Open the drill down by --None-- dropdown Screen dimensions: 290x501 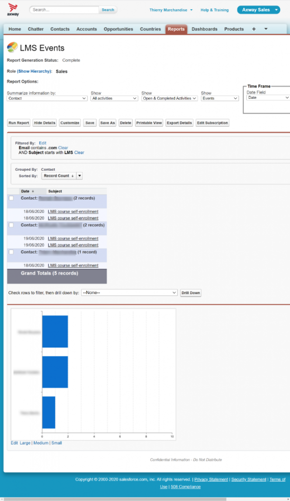(x=129, y=293)
